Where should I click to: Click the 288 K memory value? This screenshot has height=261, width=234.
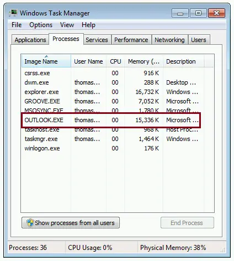[151, 82]
